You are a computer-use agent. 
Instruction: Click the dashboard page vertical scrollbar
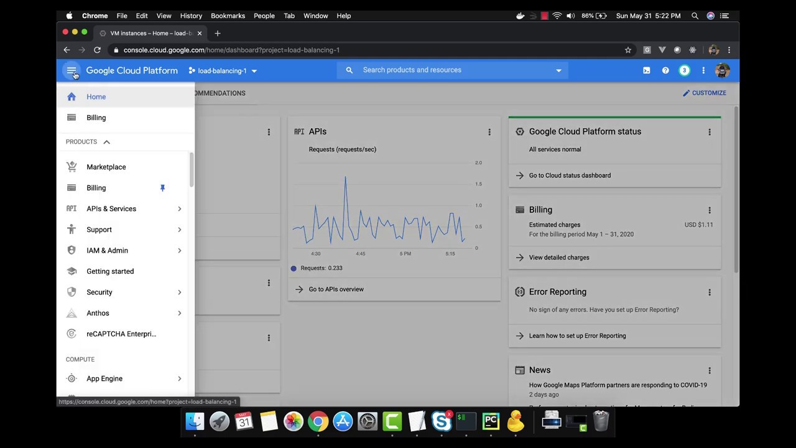(x=736, y=190)
